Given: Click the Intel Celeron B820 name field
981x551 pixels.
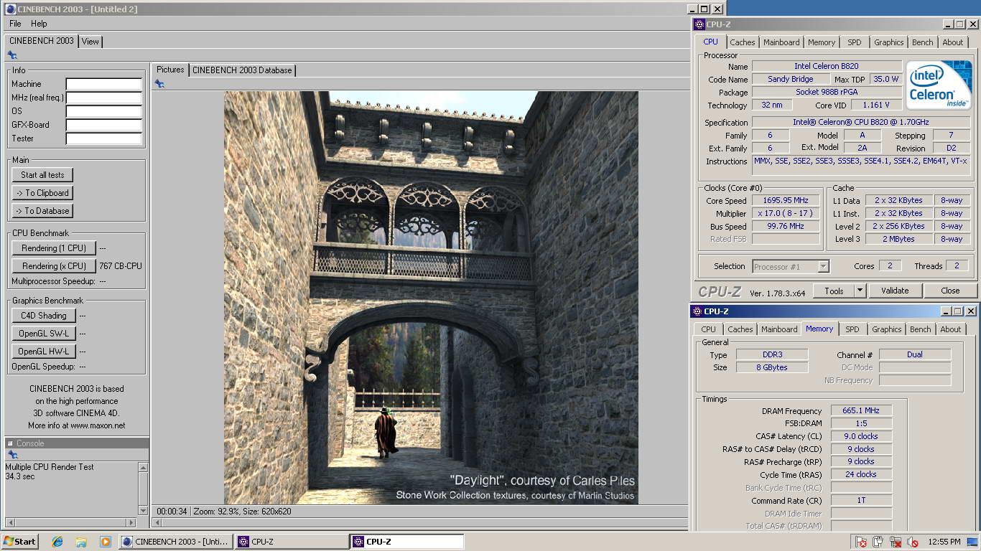Looking at the screenshot, I should (x=827, y=66).
